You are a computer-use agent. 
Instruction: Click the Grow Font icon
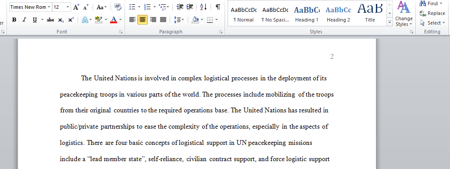pyautogui.click(x=76, y=7)
